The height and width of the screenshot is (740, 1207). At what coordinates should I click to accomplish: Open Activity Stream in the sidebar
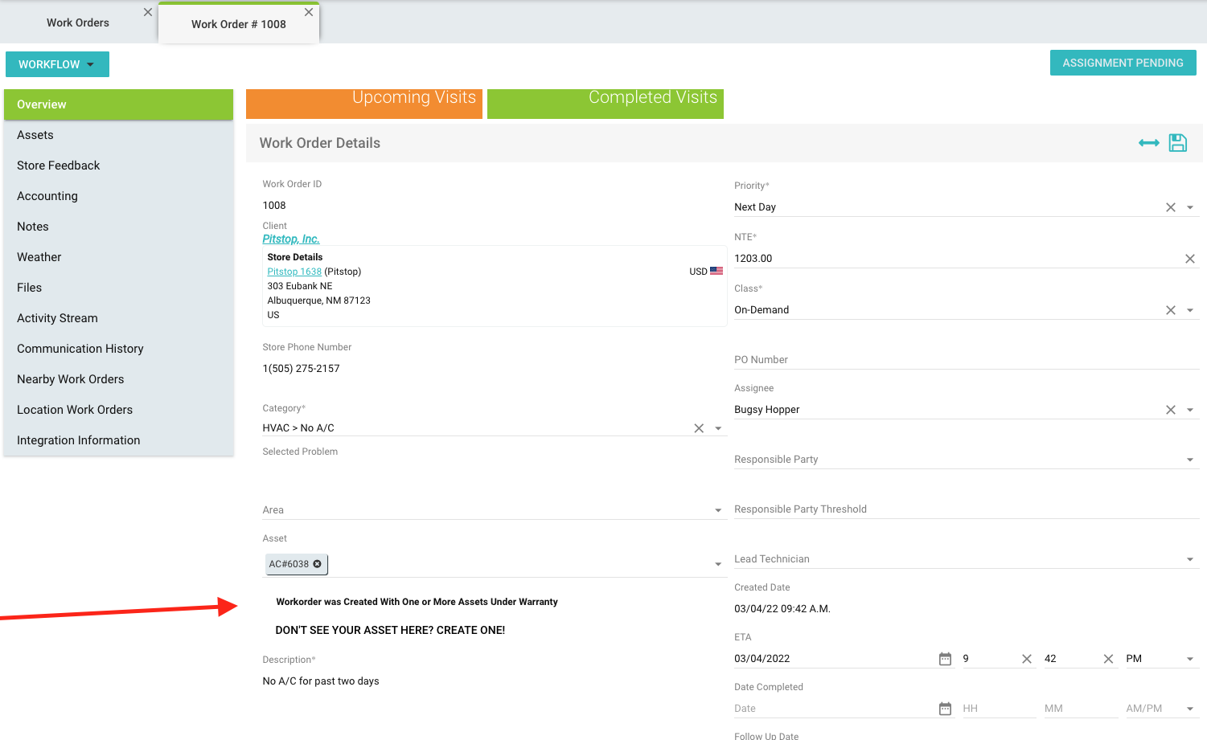pyautogui.click(x=57, y=318)
